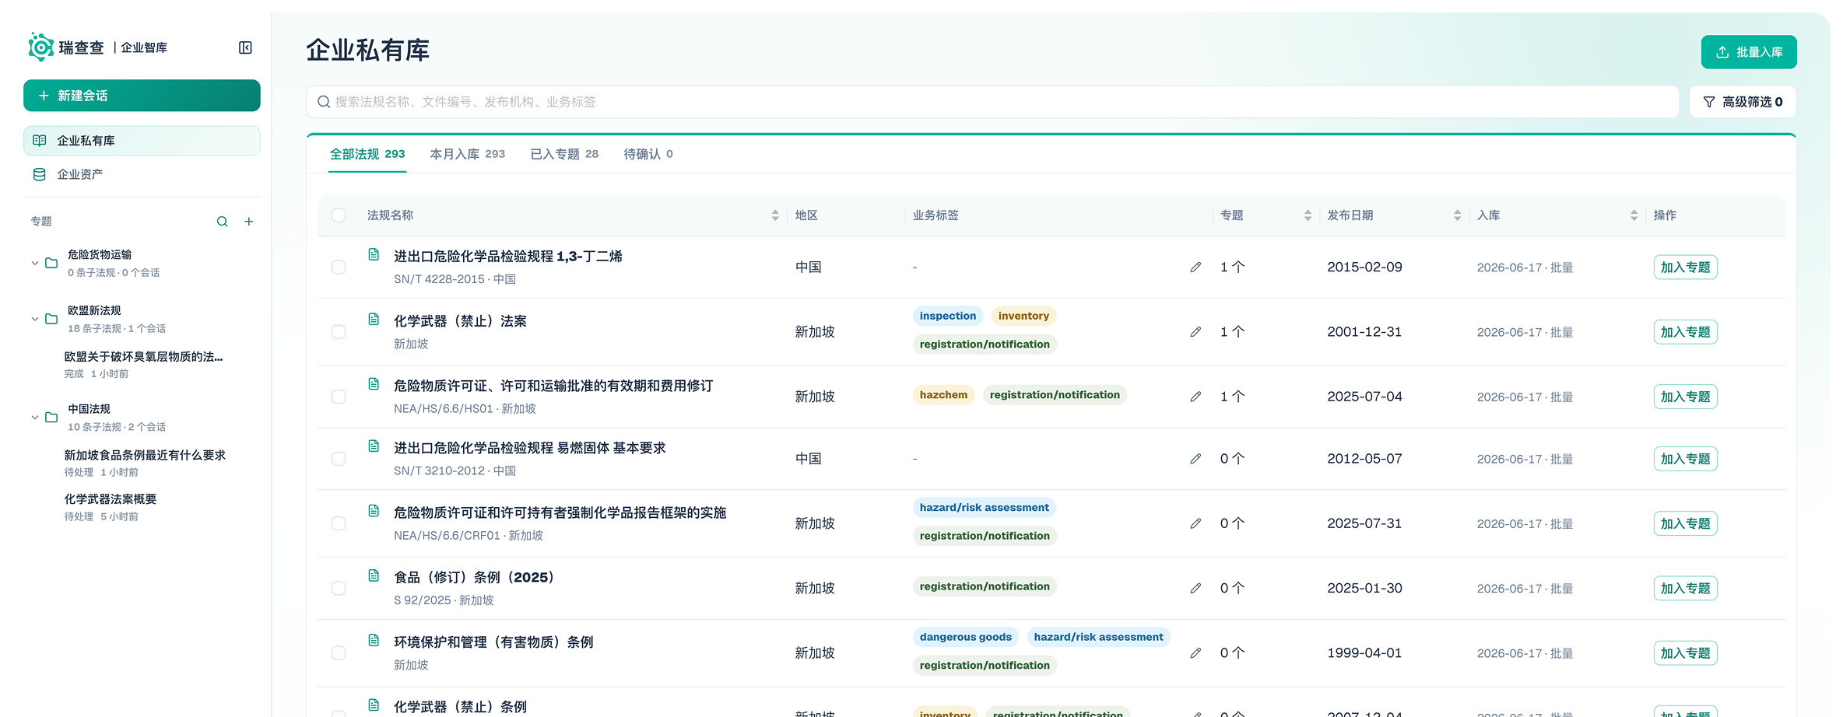The width and height of the screenshot is (1843, 717).
Task: Focus the regulation search field
Action: pyautogui.click(x=992, y=102)
